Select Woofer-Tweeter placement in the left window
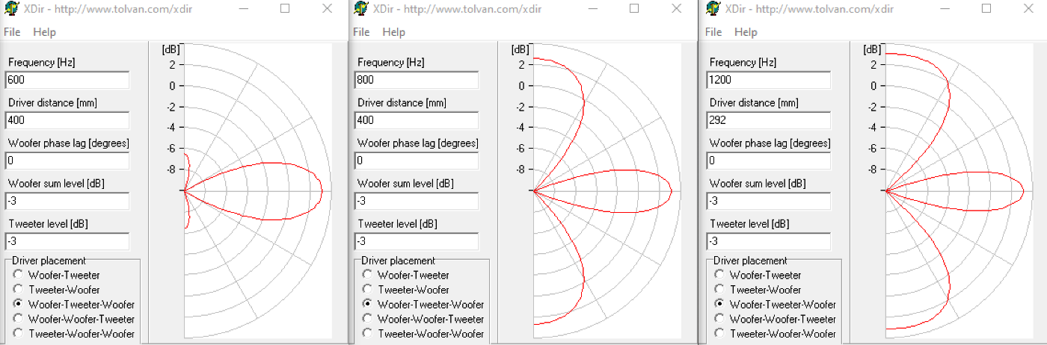This screenshot has width=1047, height=345. [18, 275]
